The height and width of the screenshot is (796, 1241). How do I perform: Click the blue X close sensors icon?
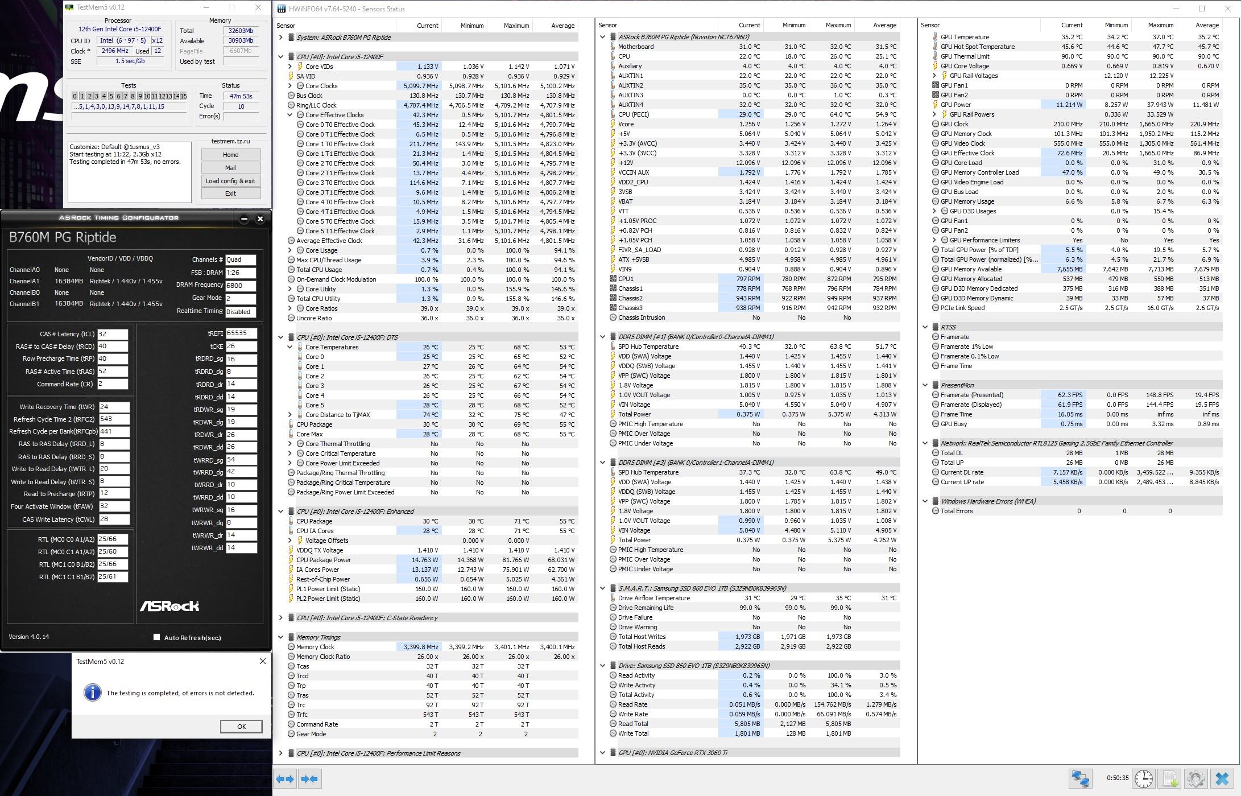click(1222, 779)
